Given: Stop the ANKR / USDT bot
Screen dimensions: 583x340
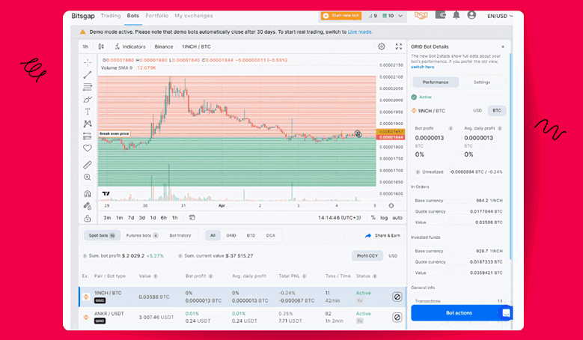Looking at the screenshot, I should [x=397, y=318].
